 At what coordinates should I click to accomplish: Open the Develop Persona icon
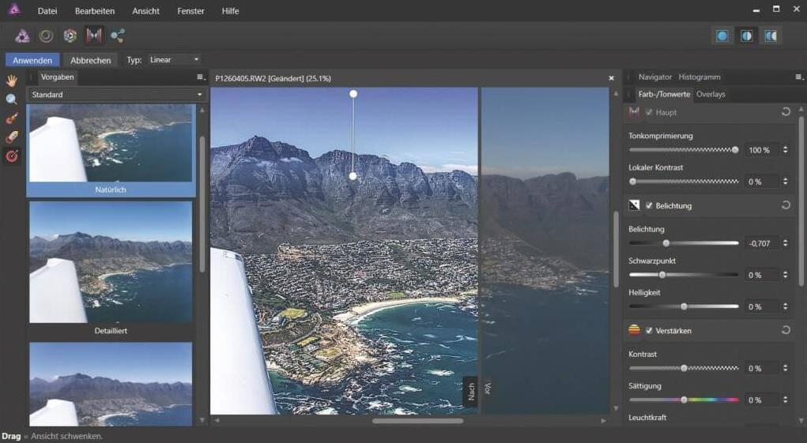70,36
